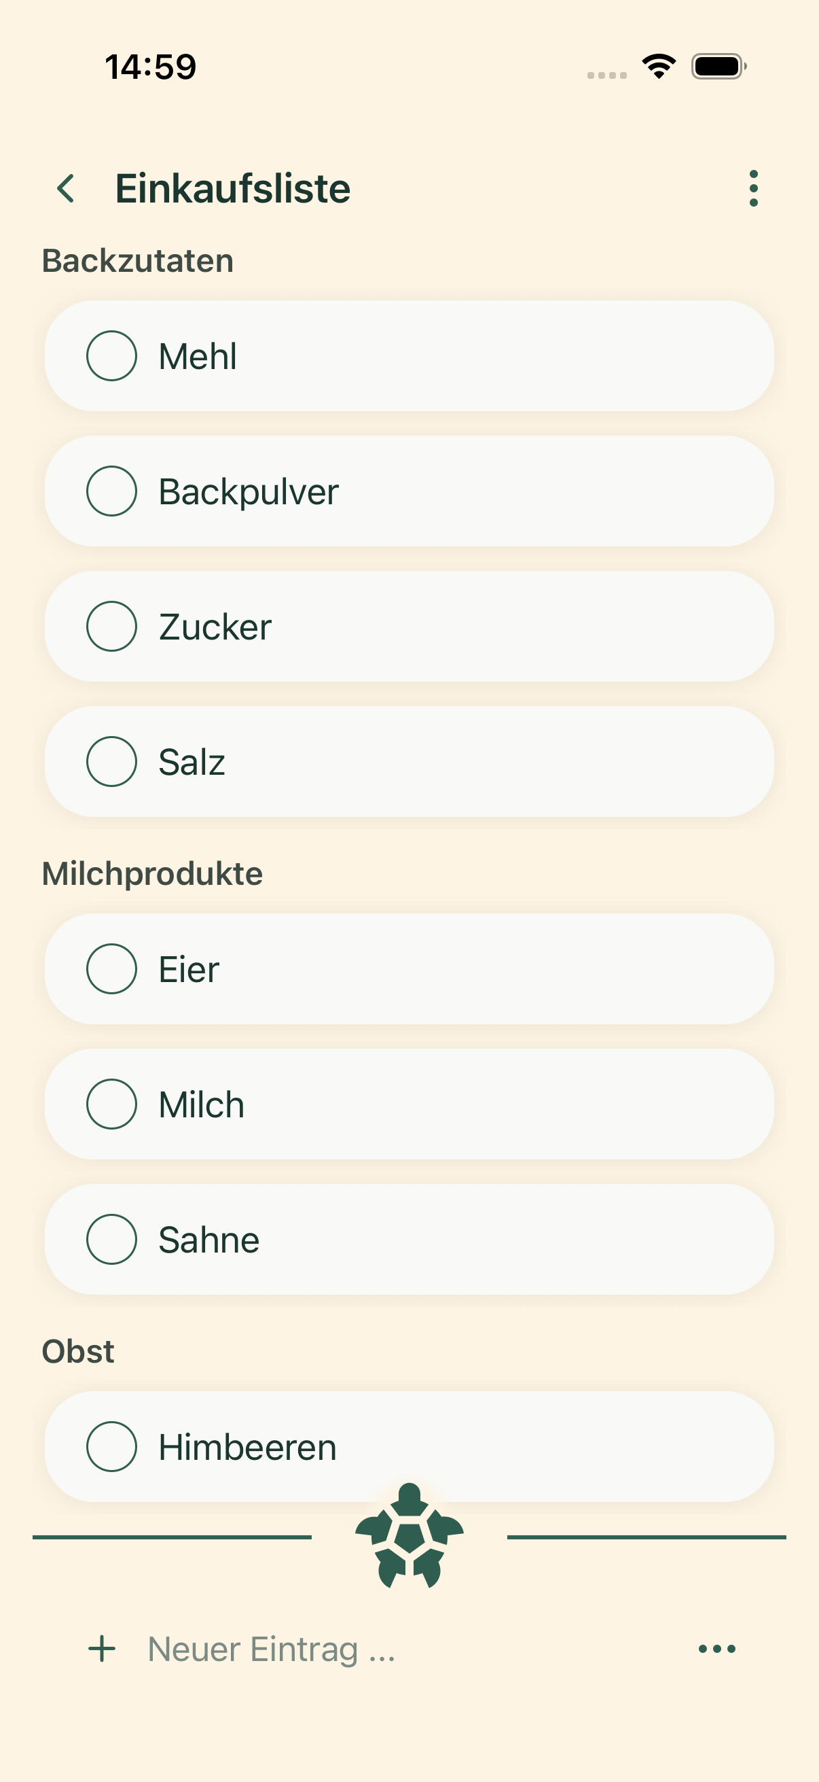
Task: Toggle the Backpulver item circle
Action: (x=111, y=491)
